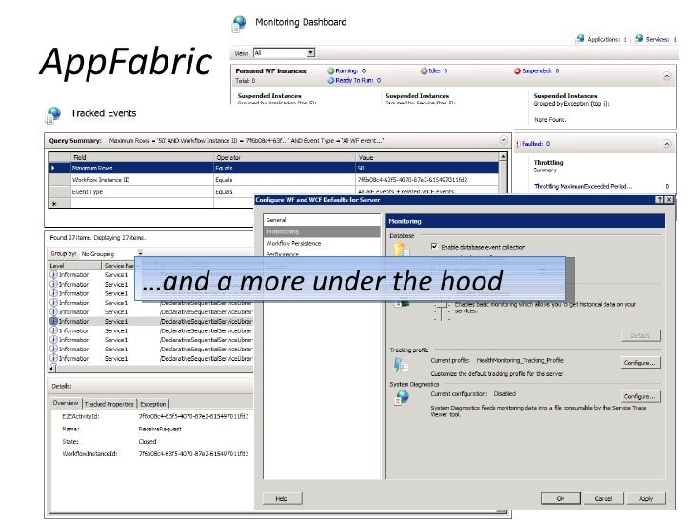Click the Tracking profile icon
Viewport: 693px width, 520px height.
(401, 366)
